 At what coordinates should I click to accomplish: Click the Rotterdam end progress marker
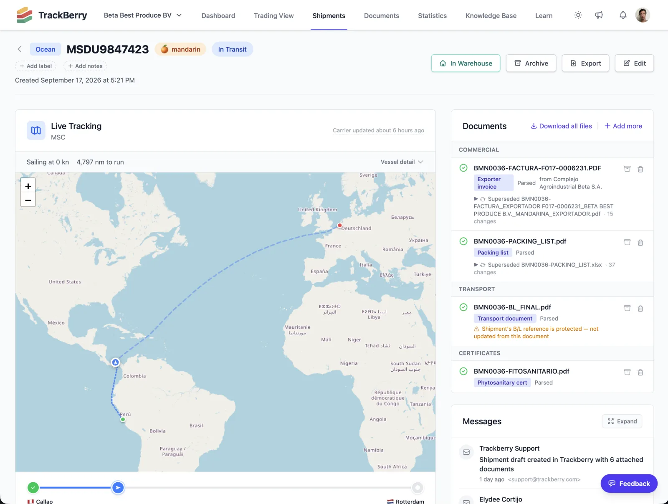click(417, 487)
